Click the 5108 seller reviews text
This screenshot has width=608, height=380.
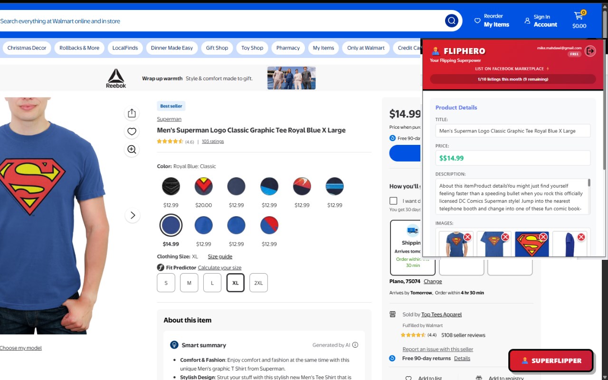(463, 335)
